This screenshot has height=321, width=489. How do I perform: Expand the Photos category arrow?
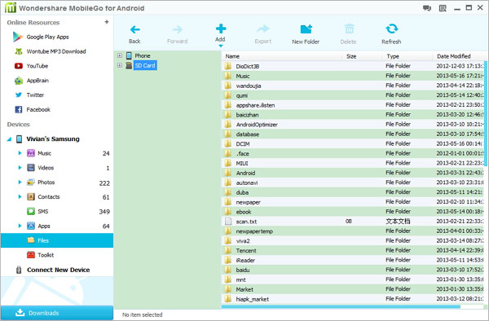[x=20, y=182]
